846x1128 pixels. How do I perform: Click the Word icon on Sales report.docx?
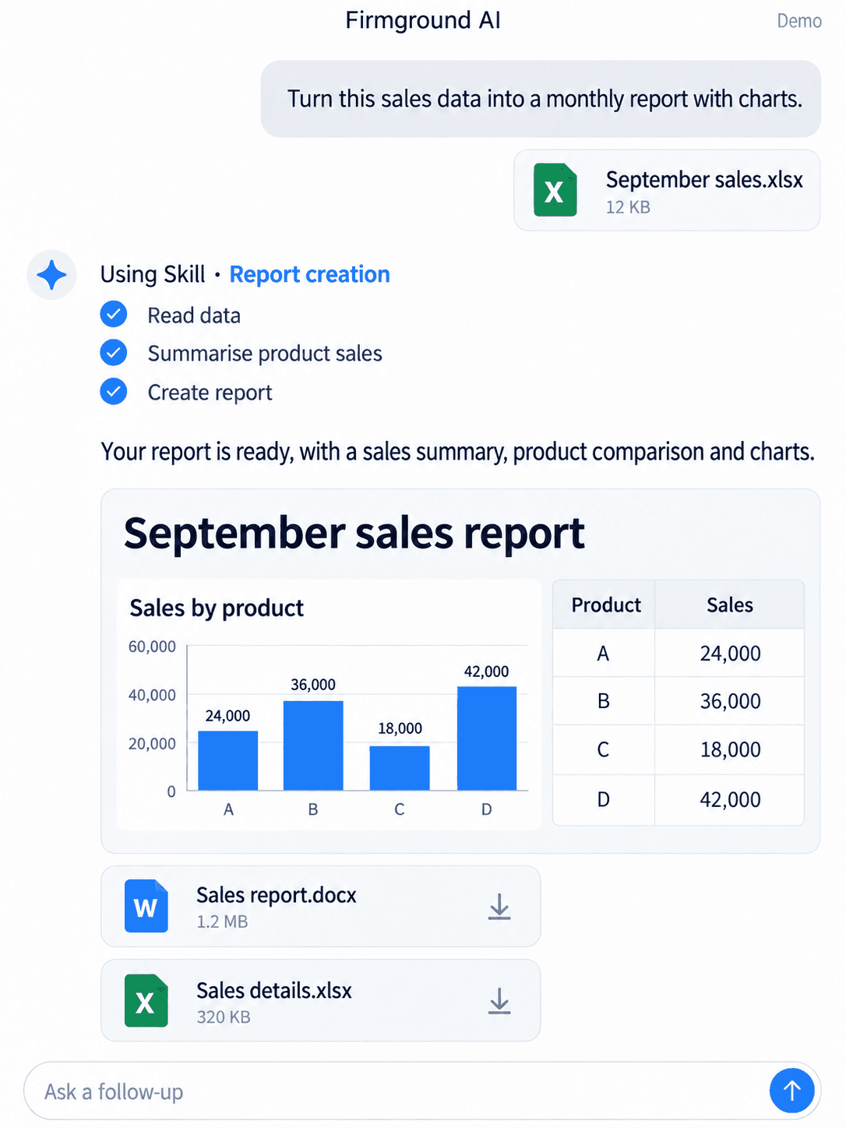click(146, 906)
